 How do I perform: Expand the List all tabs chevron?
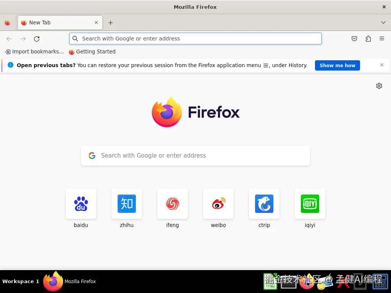[383, 23]
